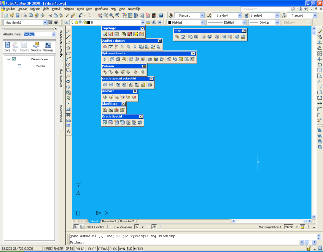The width and height of the screenshot is (323, 252).
Task: Click the Skupiny button in task pane
Action: point(36,47)
